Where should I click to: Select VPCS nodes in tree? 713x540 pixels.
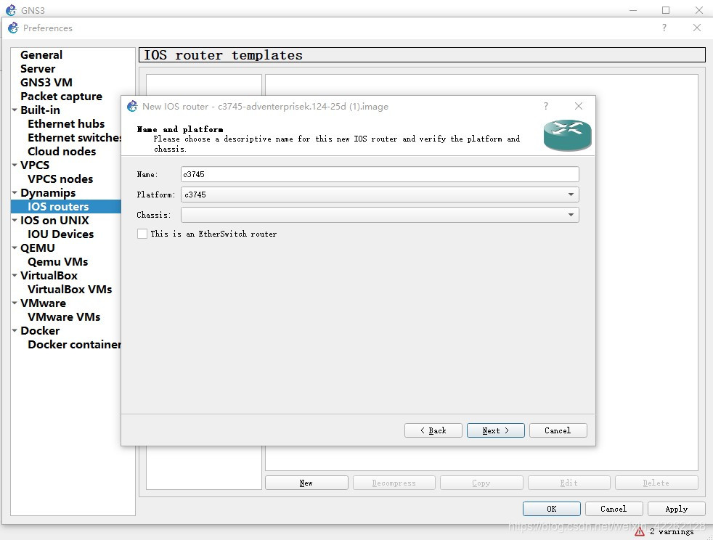pyautogui.click(x=60, y=179)
